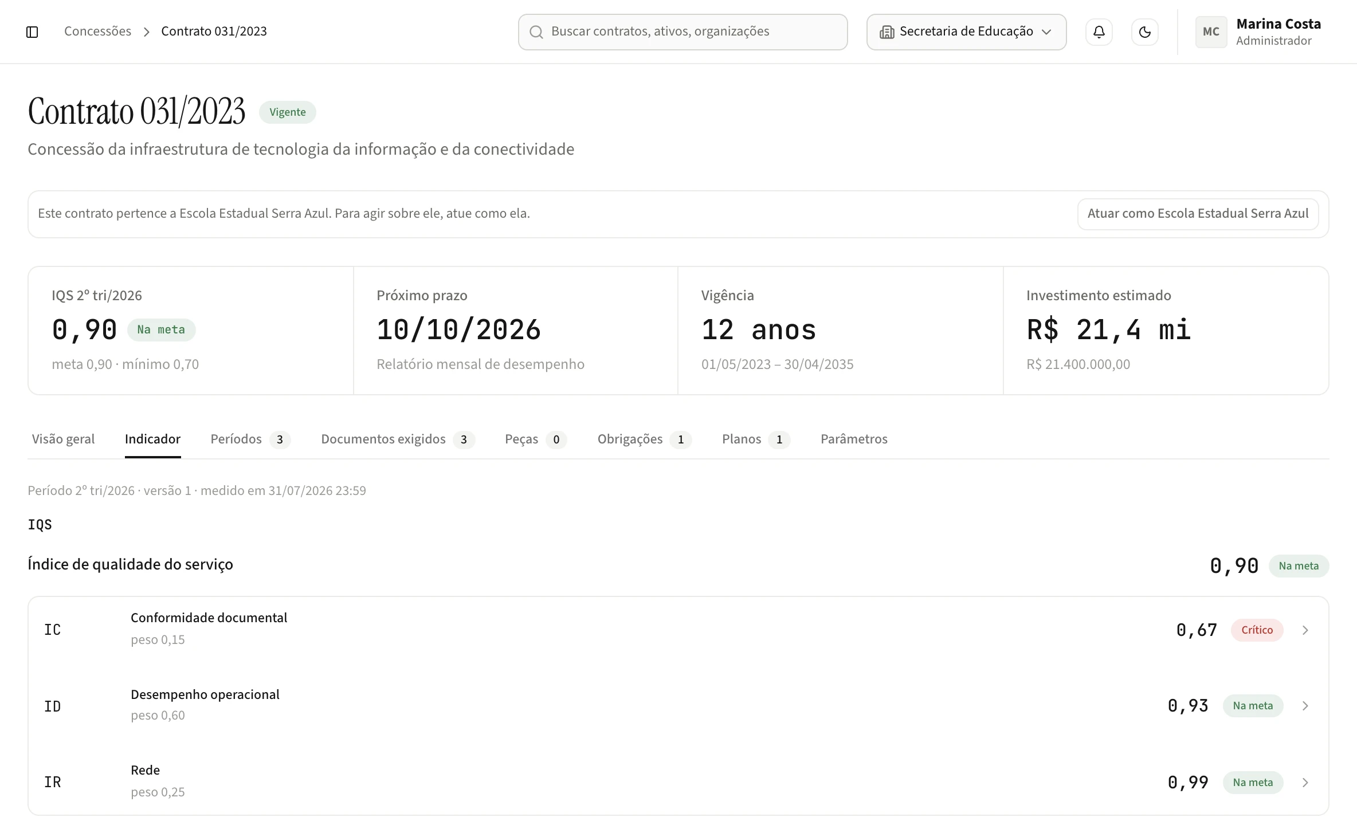The image size is (1357, 825).
Task: Click the search magnifier icon
Action: [x=536, y=32]
